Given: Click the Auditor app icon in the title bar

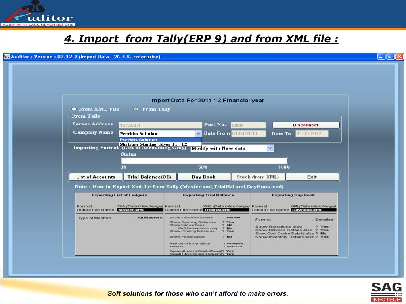Looking at the screenshot, I should [x=7, y=56].
